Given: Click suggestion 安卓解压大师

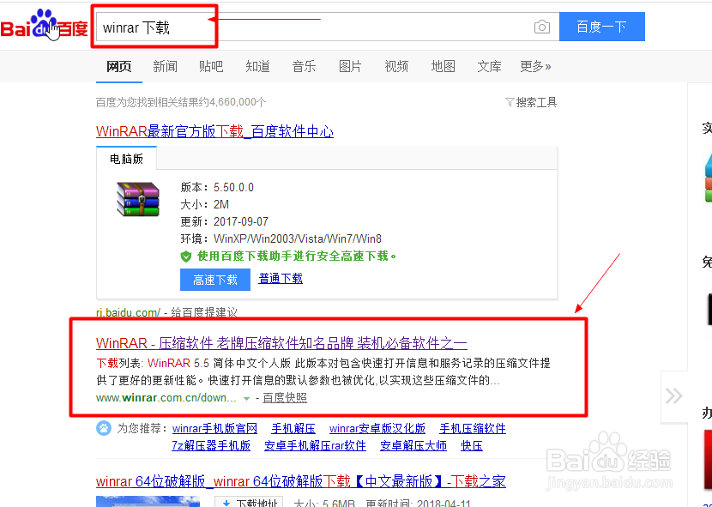Looking at the screenshot, I should 413,446.
